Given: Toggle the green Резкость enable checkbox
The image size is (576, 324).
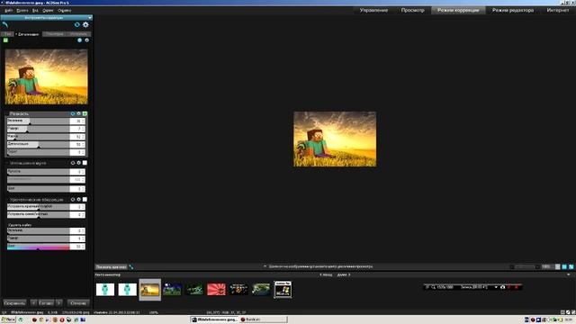Looking at the screenshot, I should tap(85, 114).
